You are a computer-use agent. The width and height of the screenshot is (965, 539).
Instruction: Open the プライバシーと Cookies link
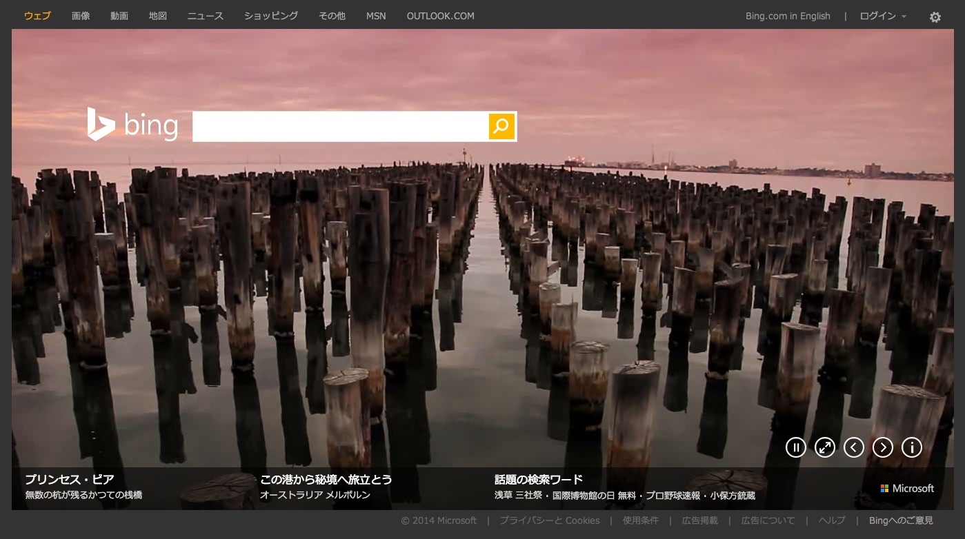pyautogui.click(x=549, y=520)
